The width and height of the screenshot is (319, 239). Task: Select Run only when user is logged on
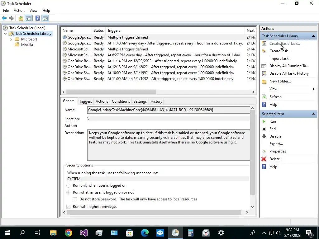[x=68, y=185]
